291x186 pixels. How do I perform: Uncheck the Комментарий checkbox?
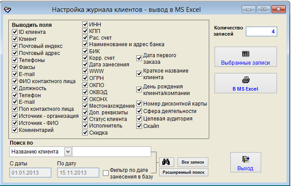pos(15,130)
